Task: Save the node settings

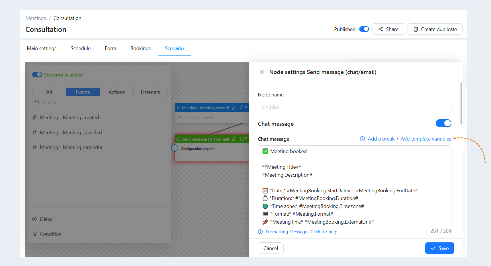Action: (x=440, y=248)
